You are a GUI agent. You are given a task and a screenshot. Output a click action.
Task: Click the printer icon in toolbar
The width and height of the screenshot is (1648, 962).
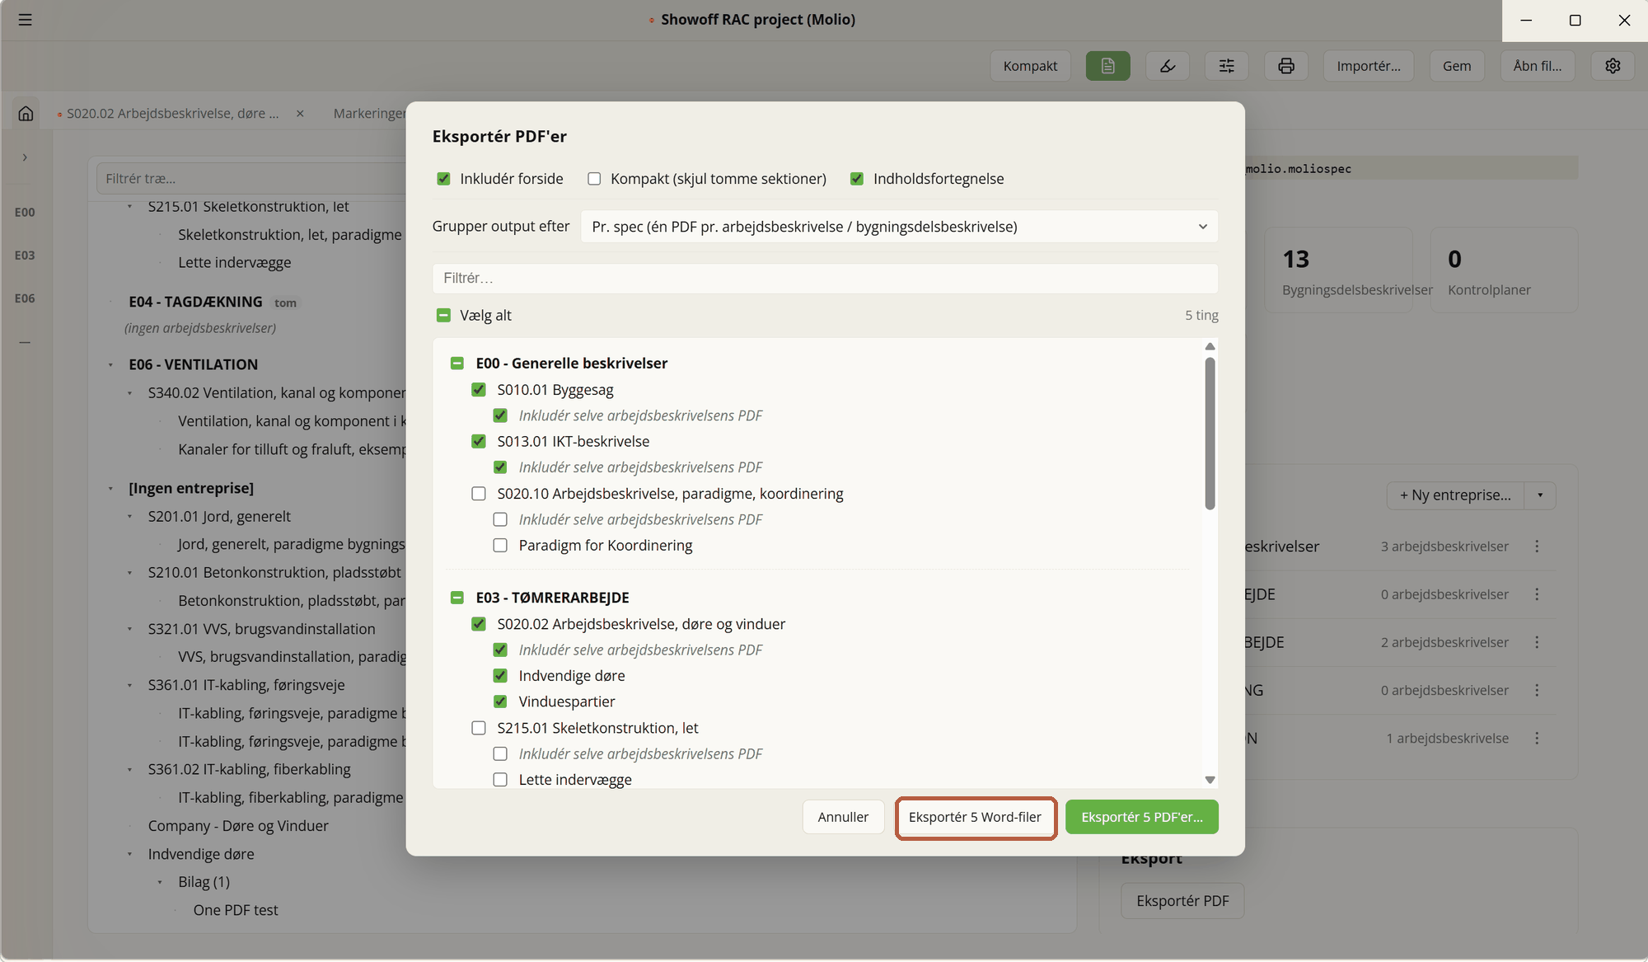click(1285, 66)
